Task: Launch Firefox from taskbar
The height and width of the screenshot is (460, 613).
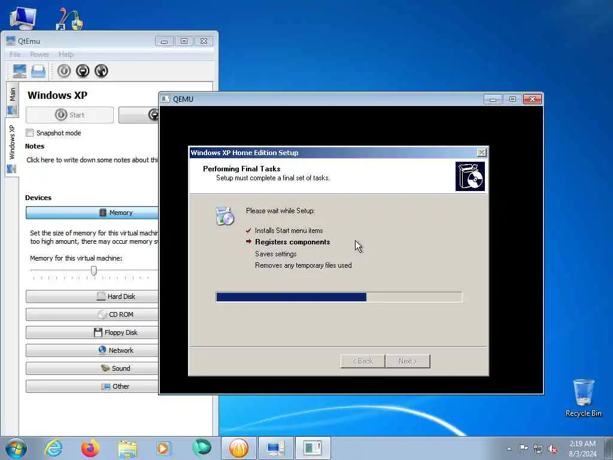Action: point(90,448)
